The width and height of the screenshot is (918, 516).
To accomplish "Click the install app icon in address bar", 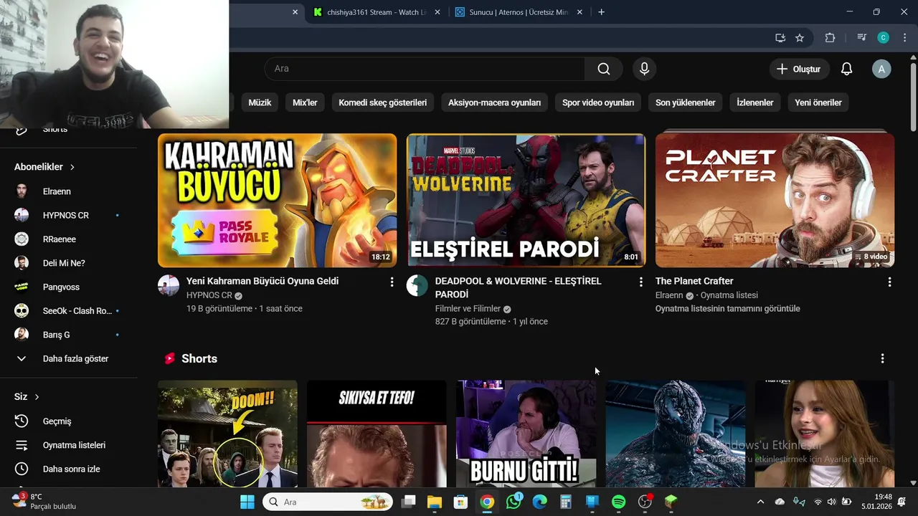I will pyautogui.click(x=780, y=37).
